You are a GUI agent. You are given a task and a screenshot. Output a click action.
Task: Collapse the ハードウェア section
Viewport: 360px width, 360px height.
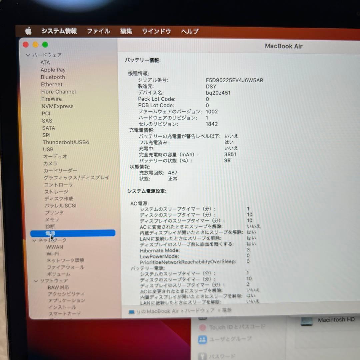(x=28, y=55)
